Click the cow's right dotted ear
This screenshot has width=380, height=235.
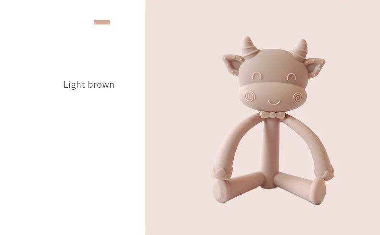click(x=314, y=68)
